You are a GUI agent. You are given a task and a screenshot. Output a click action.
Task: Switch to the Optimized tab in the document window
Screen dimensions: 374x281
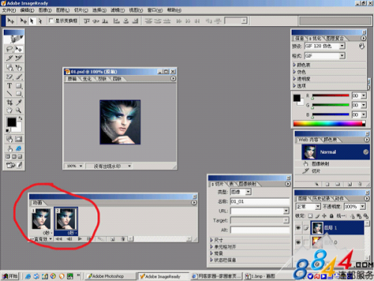pos(87,79)
